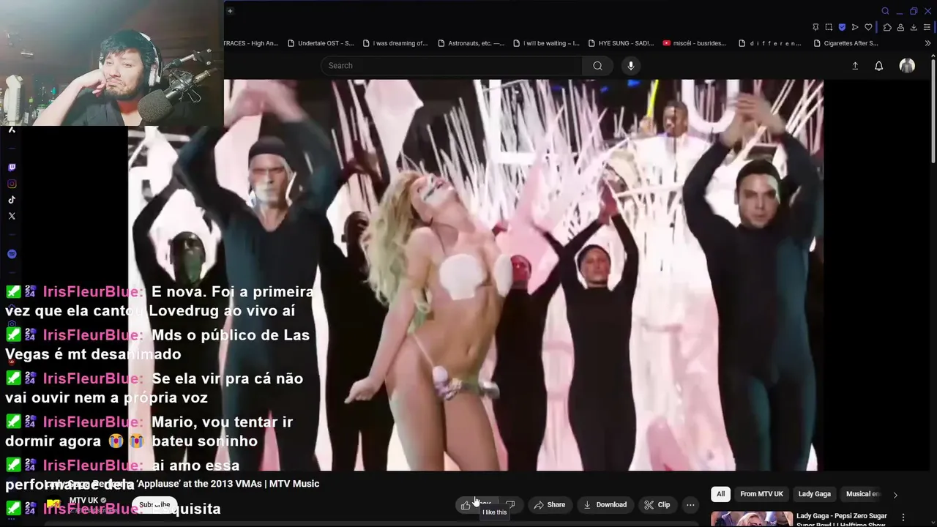Image resolution: width=937 pixels, height=527 pixels.
Task: Open the 'i will be waiting' bookmark
Action: tap(546, 43)
